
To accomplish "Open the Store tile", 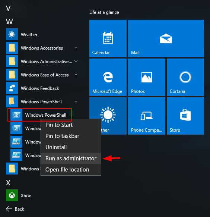I will [185, 116].
